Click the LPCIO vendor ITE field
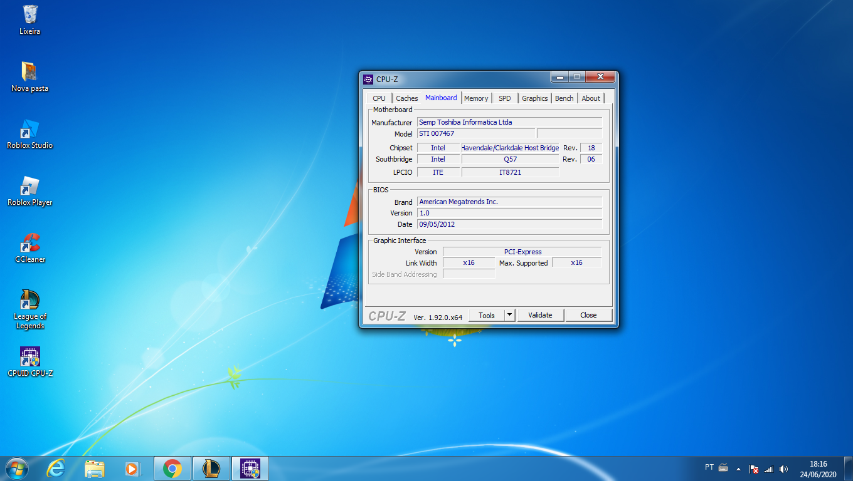853x481 pixels. click(x=438, y=172)
